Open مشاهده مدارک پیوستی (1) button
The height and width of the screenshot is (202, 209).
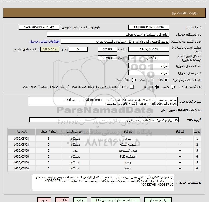pos(116,200)
